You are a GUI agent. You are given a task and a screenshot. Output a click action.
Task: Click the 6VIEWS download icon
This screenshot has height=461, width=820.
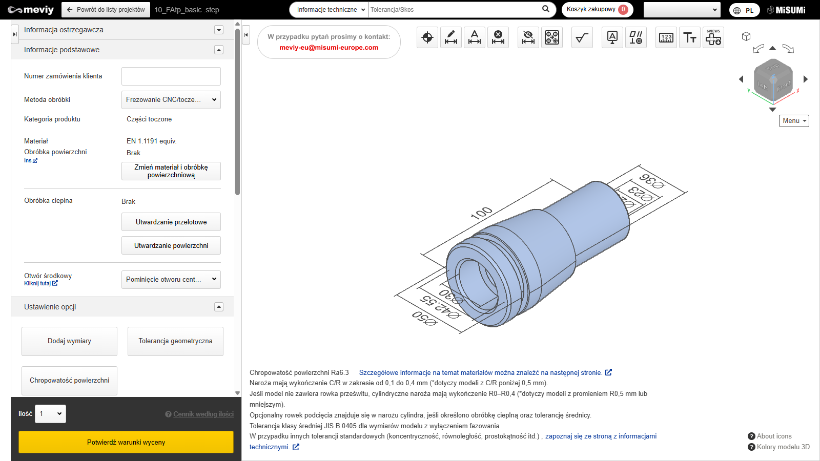point(713,37)
